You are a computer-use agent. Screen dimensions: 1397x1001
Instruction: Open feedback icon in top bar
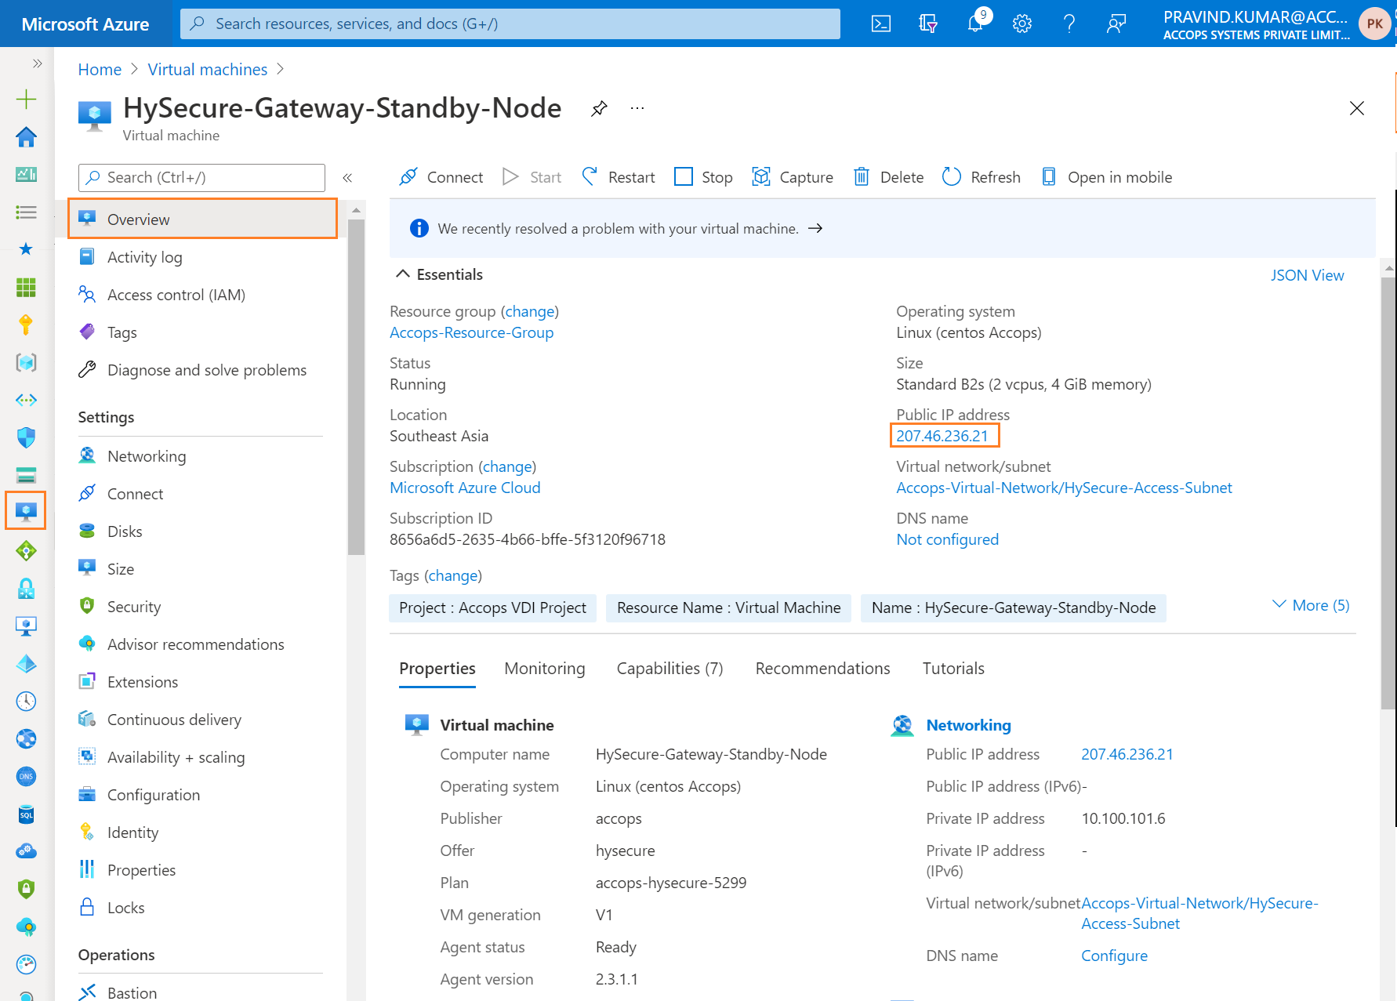[1116, 24]
